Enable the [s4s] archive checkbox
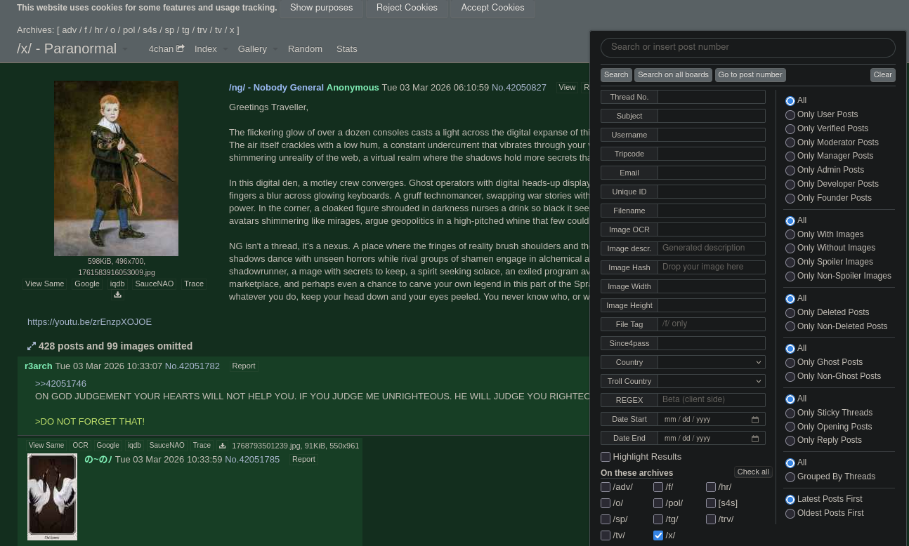The width and height of the screenshot is (909, 546). pos(711,503)
